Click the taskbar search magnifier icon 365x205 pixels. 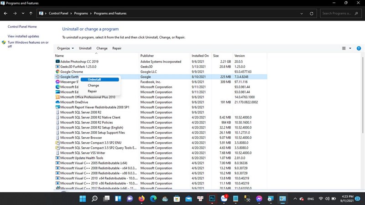tap(94, 199)
